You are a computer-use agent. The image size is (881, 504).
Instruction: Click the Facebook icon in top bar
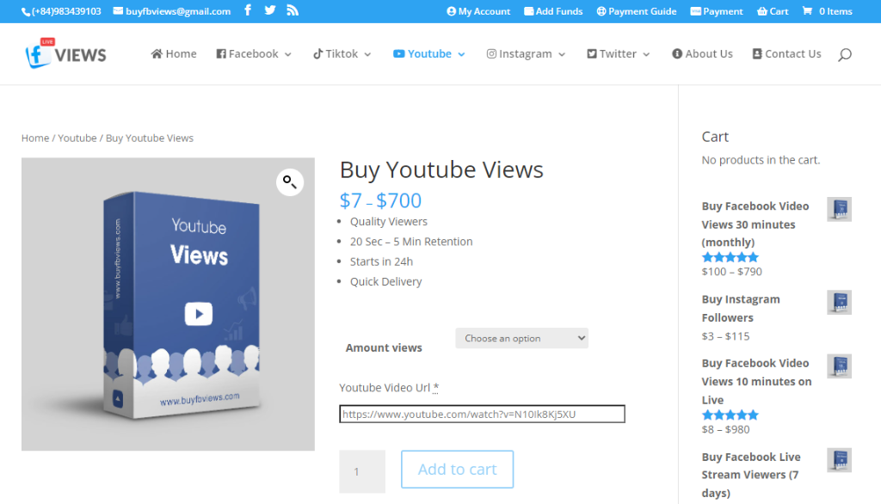pos(248,10)
